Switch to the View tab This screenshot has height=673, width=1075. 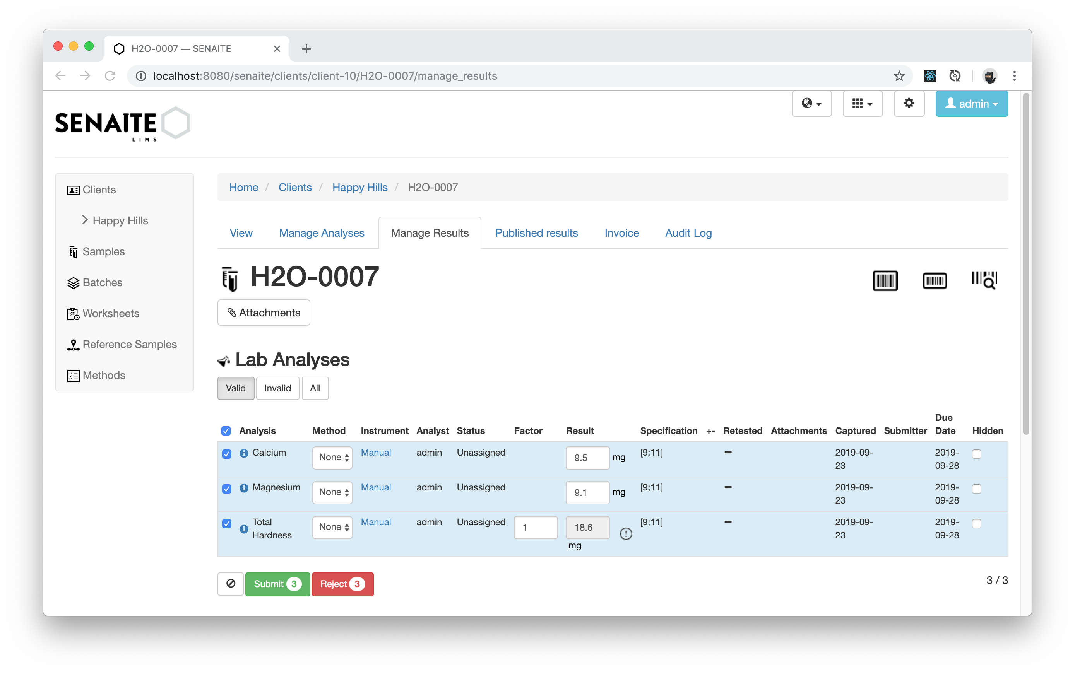click(x=241, y=233)
